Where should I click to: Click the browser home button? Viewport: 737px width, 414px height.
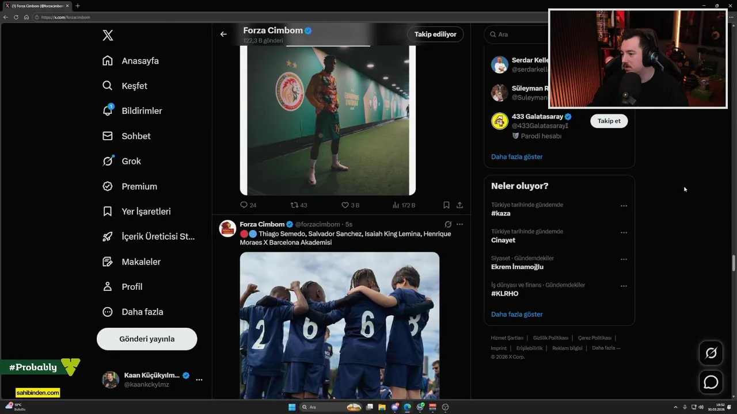(x=26, y=17)
